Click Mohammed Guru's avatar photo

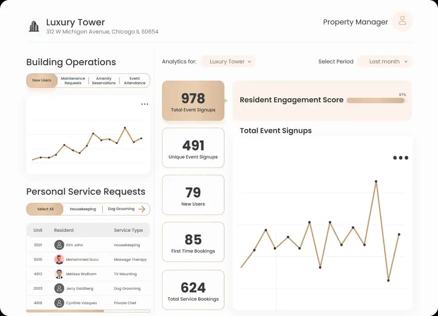tap(59, 259)
